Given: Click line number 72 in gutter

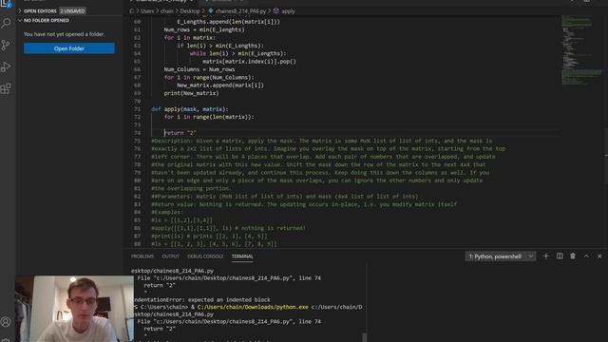Looking at the screenshot, I should click(137, 117).
